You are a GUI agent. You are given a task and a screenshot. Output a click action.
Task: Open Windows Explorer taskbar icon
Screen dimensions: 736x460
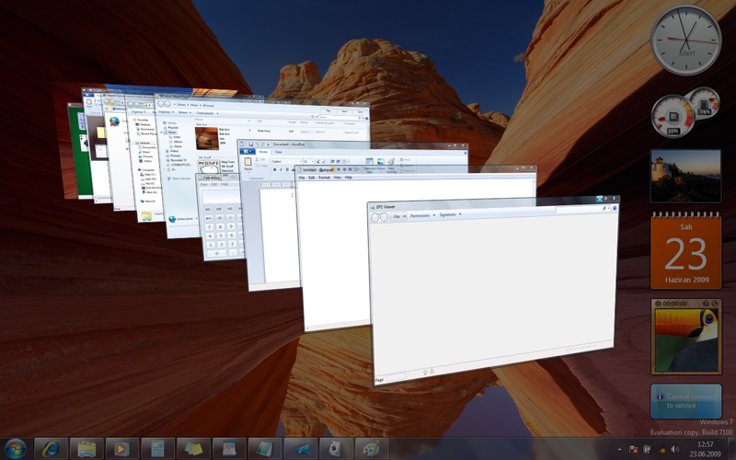[x=86, y=449]
